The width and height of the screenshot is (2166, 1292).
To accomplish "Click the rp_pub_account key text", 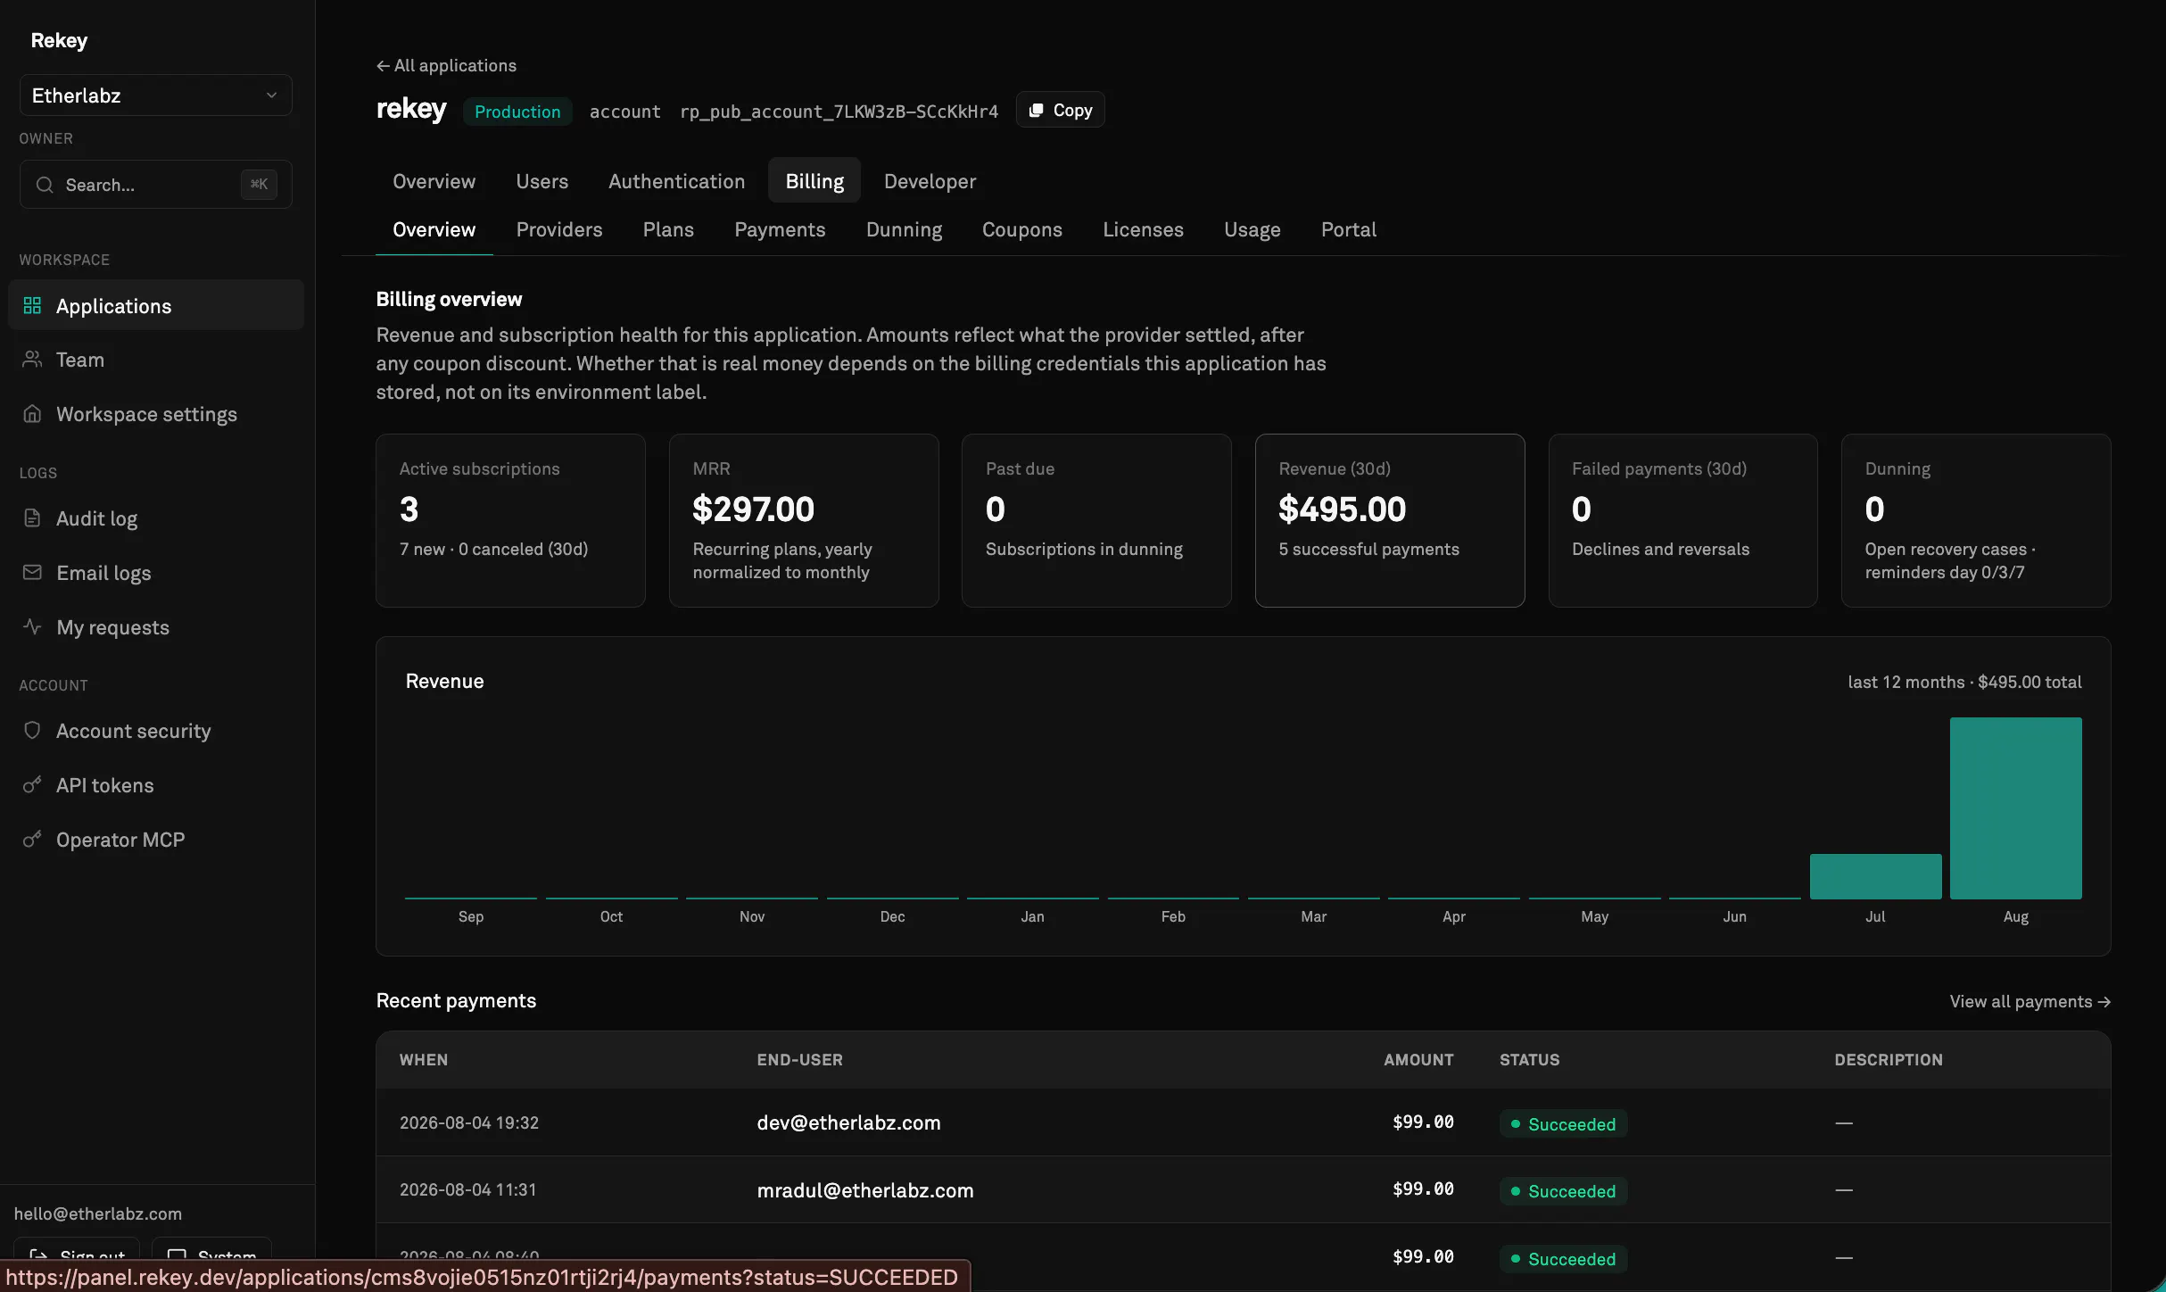I will coord(839,112).
